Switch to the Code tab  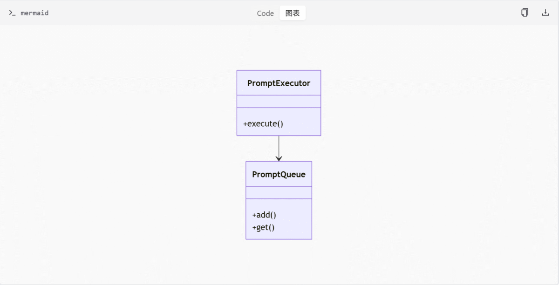[265, 13]
